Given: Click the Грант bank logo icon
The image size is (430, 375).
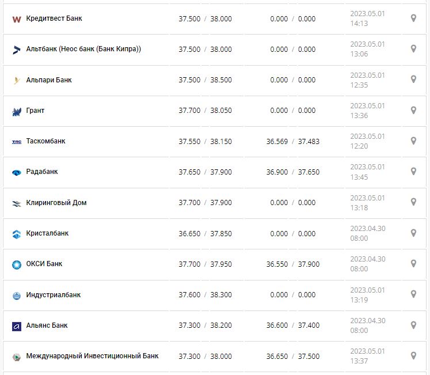Looking at the screenshot, I should pos(16,111).
